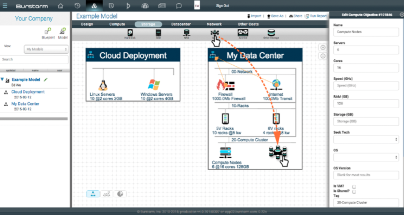This screenshot has width=404, height=215.
Task: Click the Run Report link
Action: (x=316, y=16)
